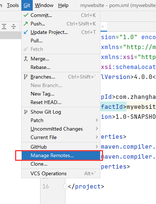Close the pom.xml editor tab
The height and width of the screenshot is (204, 156).
(x=103, y=27)
